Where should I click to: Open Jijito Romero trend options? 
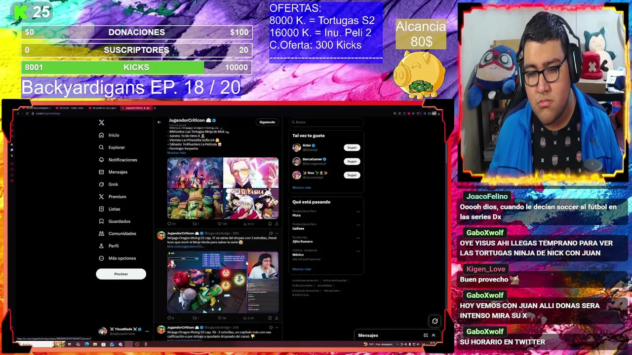pos(358,239)
